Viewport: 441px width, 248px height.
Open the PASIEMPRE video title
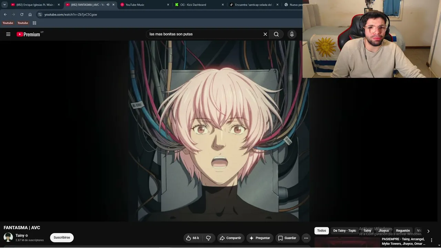coord(403,241)
